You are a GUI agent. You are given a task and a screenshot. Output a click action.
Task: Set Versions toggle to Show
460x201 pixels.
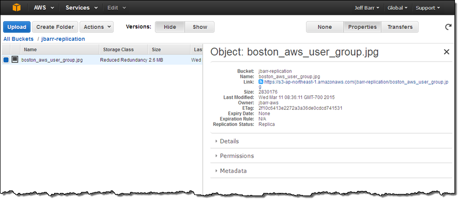pos(200,27)
